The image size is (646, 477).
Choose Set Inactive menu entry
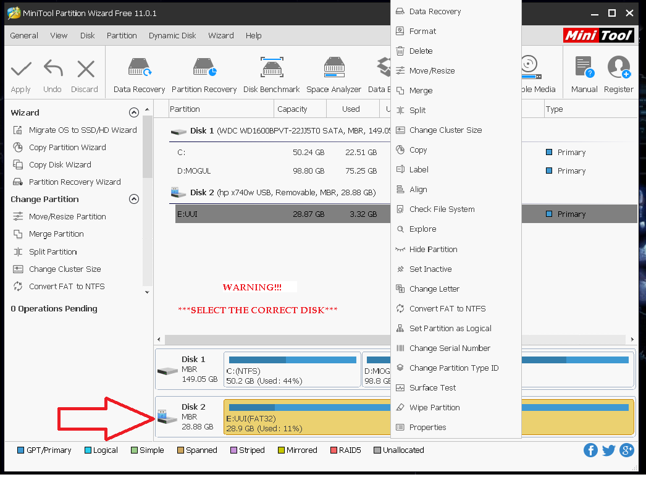[x=456, y=269]
